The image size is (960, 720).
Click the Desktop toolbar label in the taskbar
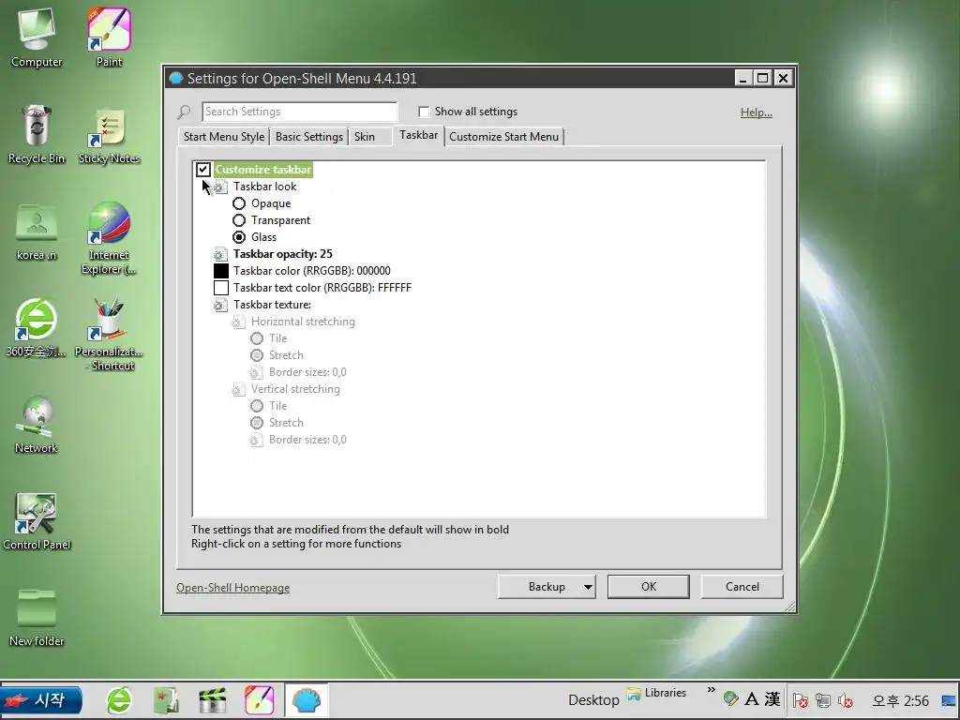point(593,699)
